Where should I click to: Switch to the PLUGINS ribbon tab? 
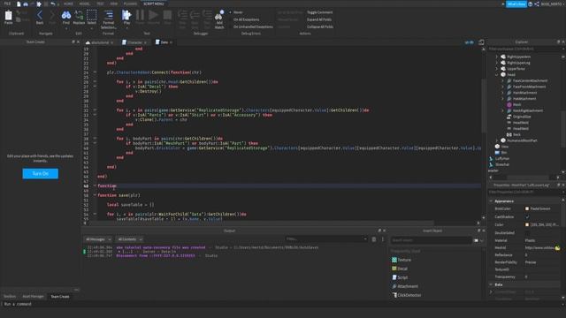coord(130,4)
